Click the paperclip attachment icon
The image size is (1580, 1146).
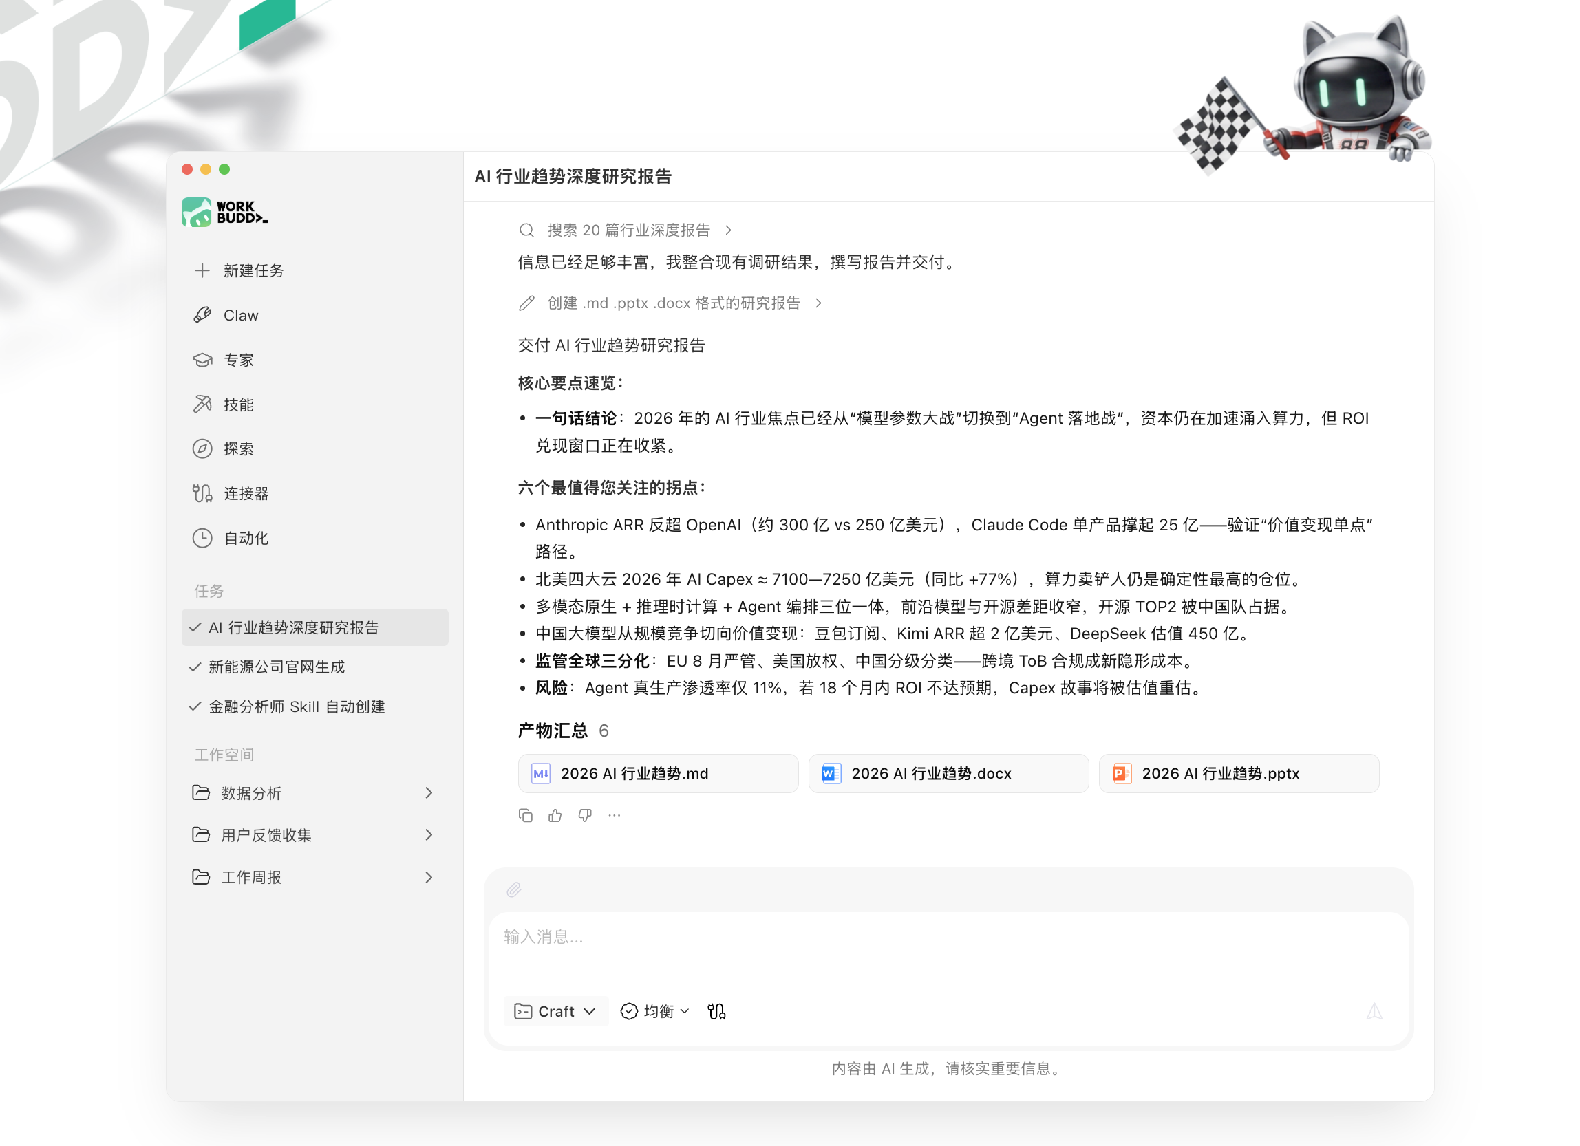coord(514,889)
